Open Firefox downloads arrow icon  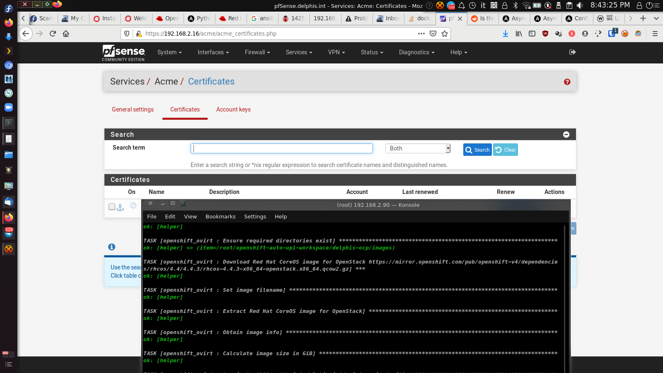[506, 34]
